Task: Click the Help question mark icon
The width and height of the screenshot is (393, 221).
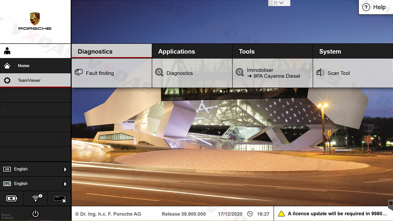Action: pos(366,7)
